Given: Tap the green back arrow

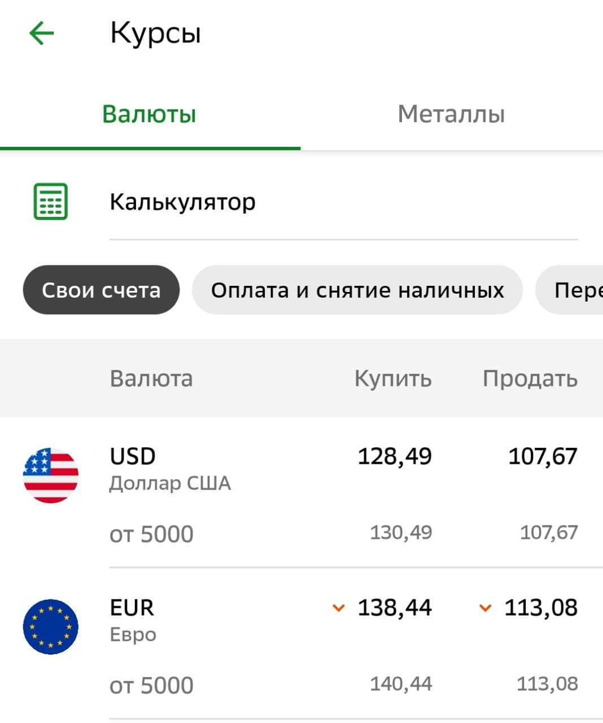Looking at the screenshot, I should pos(41,33).
